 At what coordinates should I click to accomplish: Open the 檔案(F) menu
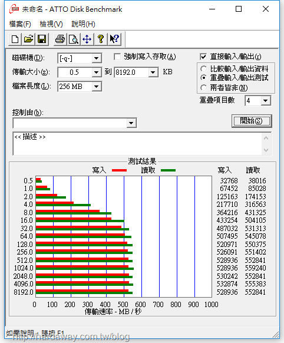click(x=20, y=24)
